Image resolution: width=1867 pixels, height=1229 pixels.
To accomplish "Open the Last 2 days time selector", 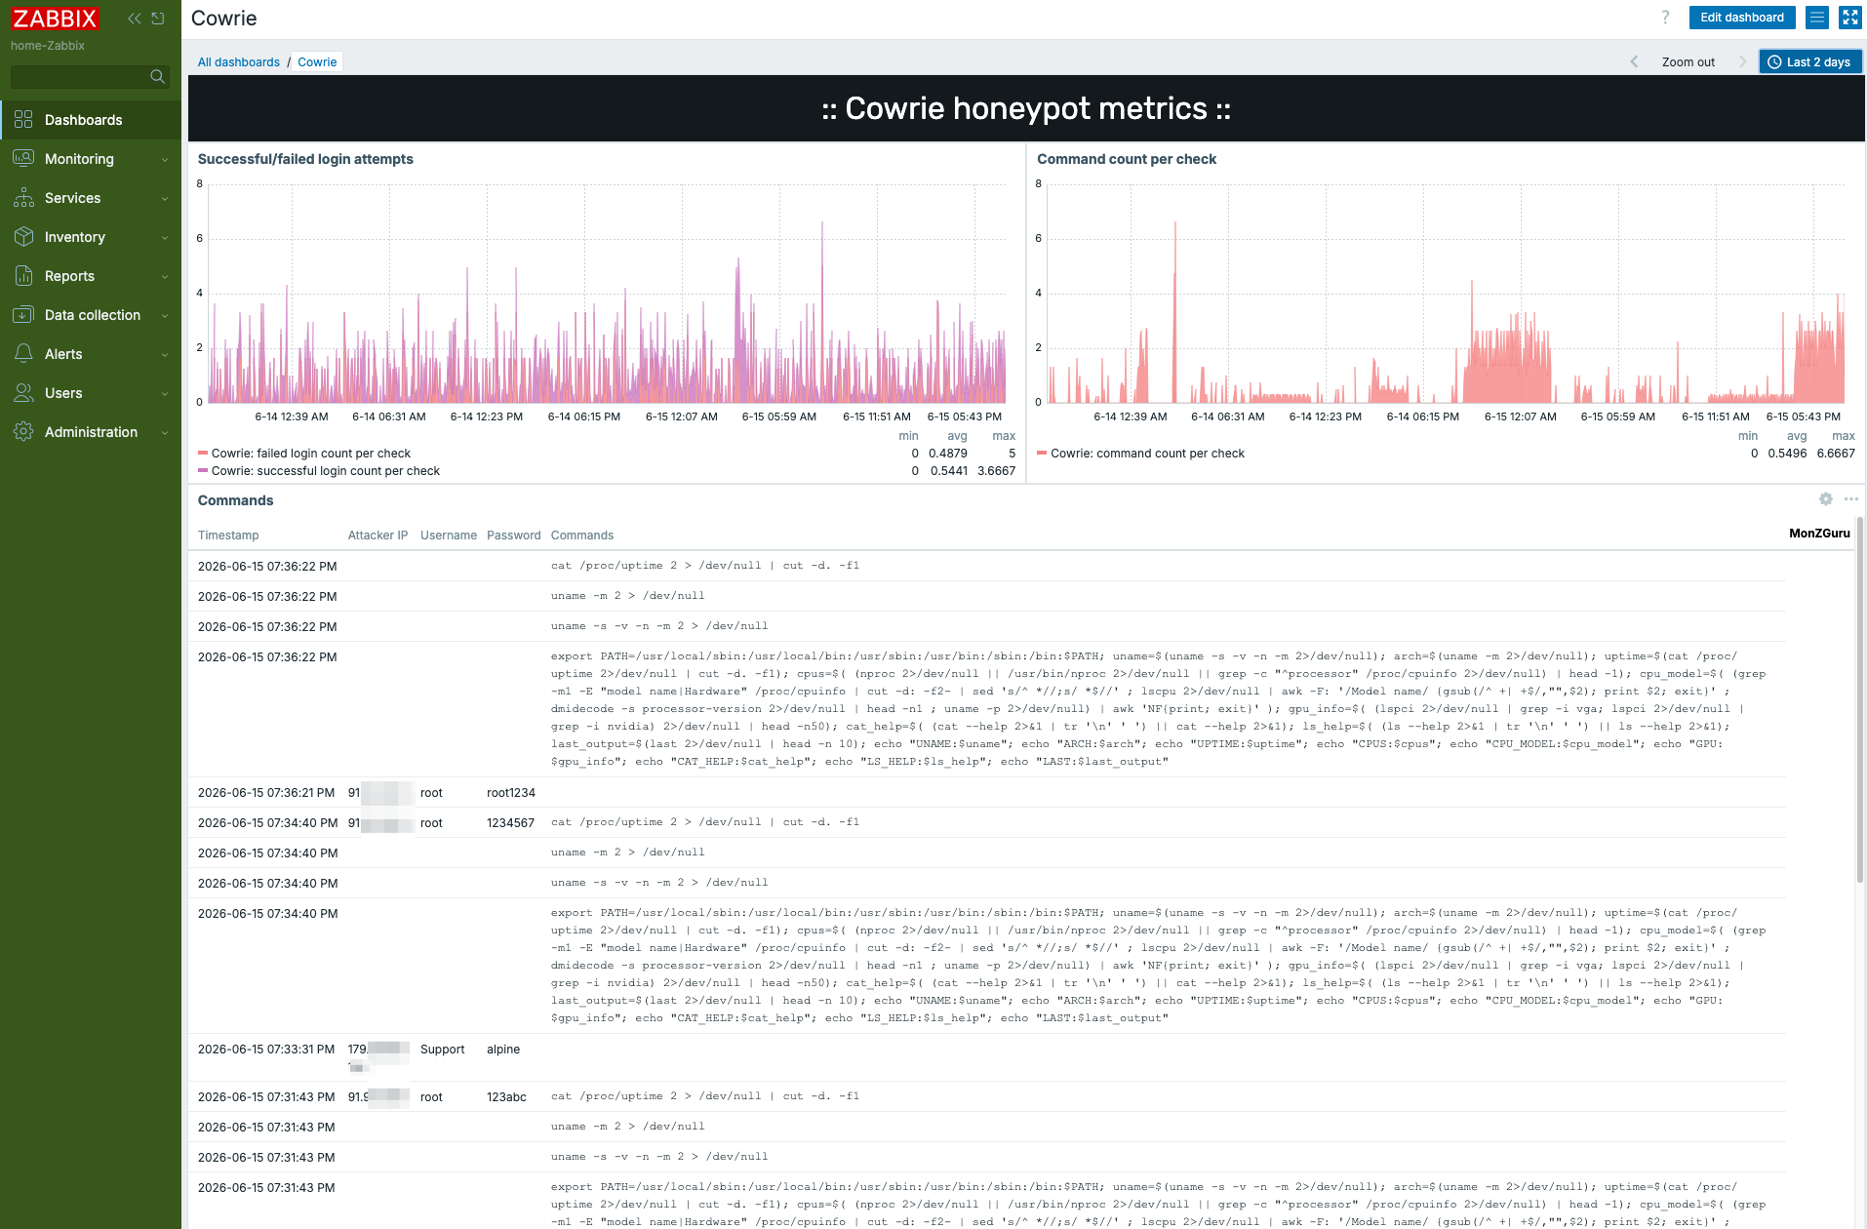I will tap(1810, 61).
